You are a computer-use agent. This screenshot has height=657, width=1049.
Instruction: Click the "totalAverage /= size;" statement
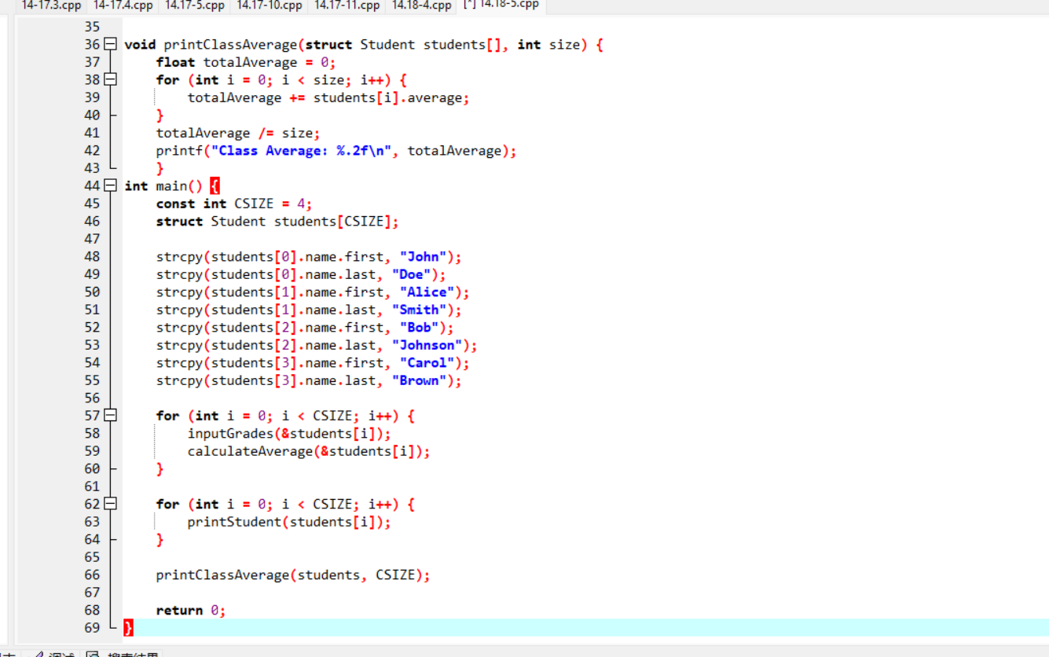tap(238, 134)
